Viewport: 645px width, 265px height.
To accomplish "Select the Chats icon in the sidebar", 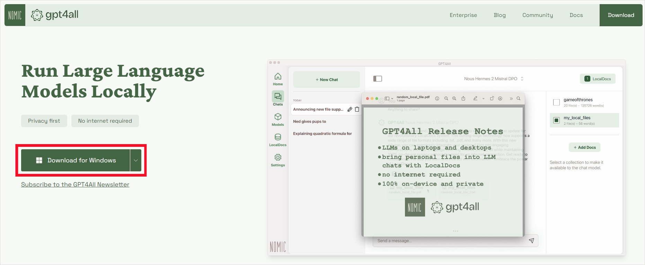I will click(278, 96).
